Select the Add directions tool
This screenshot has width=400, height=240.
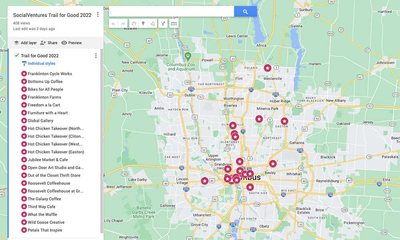pos(163,24)
